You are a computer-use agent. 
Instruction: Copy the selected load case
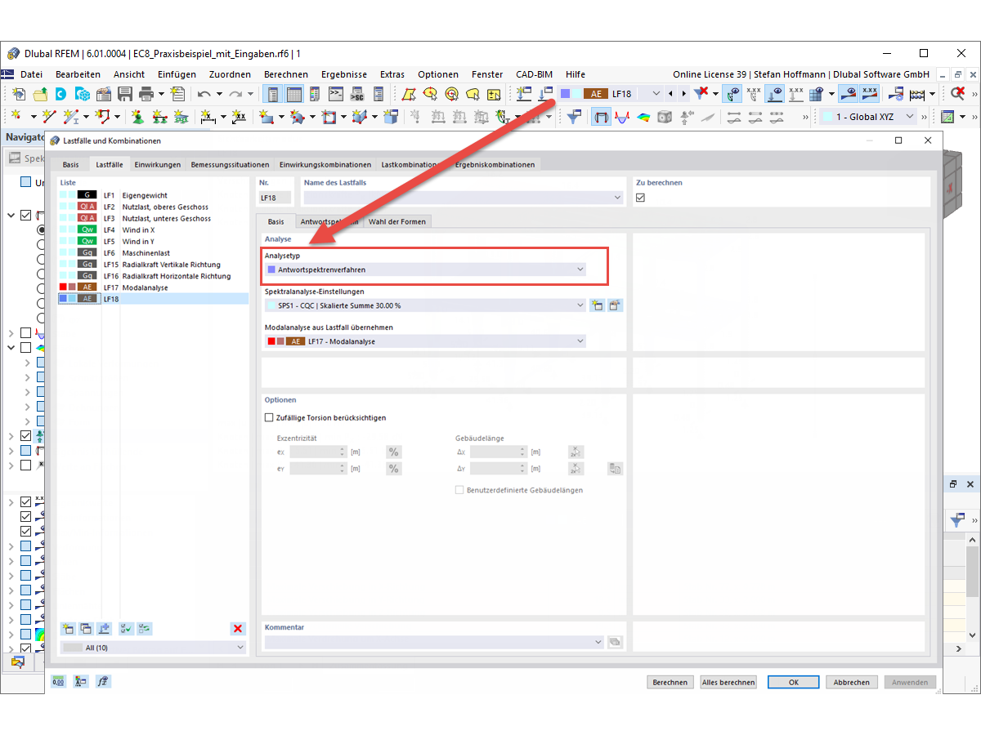pos(85,628)
